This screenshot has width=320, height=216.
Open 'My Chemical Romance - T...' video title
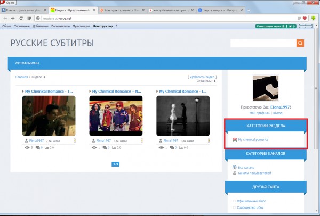click(x=49, y=91)
